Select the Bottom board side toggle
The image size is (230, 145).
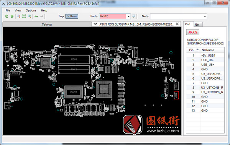(x=72, y=16)
